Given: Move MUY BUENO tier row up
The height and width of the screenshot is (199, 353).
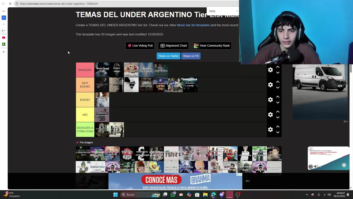Looking at the screenshot, I should point(278,82).
